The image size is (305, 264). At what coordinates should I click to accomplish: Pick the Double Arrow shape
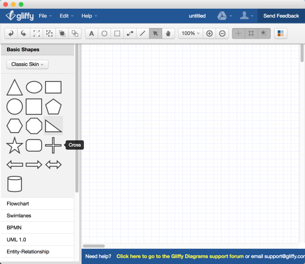(53, 164)
